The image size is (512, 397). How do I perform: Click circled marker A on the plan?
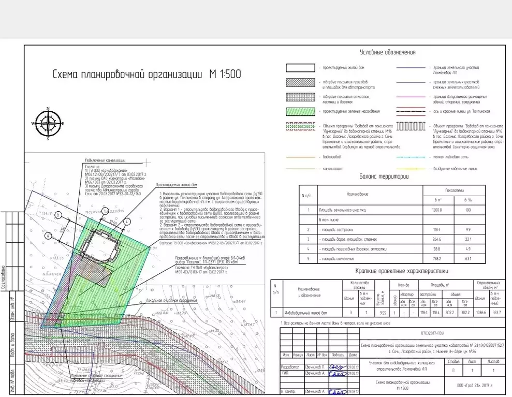coord(48,236)
